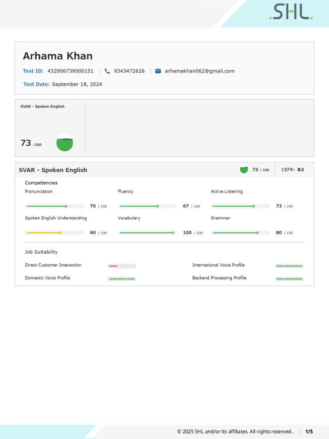
Task: Click the CEFR: B2 label
Action: [x=293, y=170]
